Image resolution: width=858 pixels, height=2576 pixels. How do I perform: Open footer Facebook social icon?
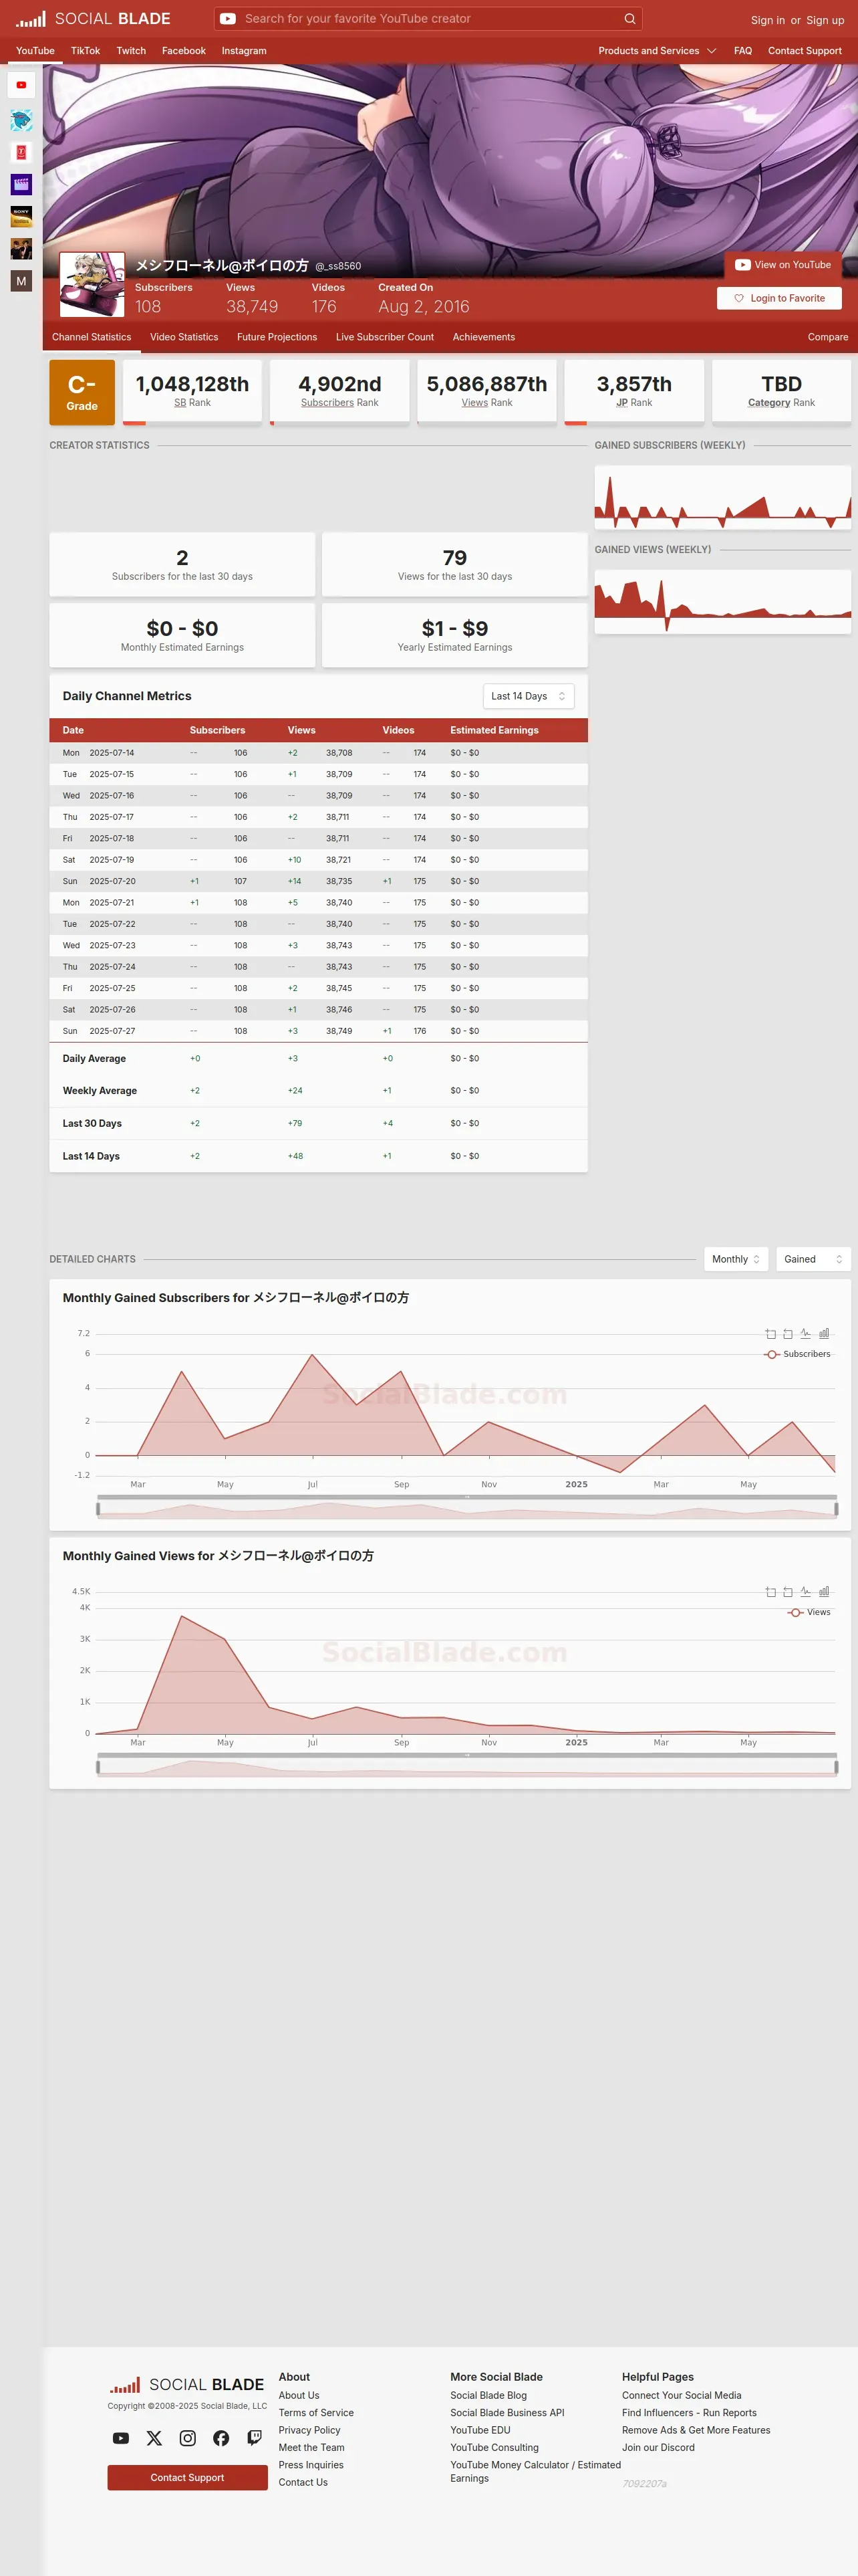[x=221, y=2438]
